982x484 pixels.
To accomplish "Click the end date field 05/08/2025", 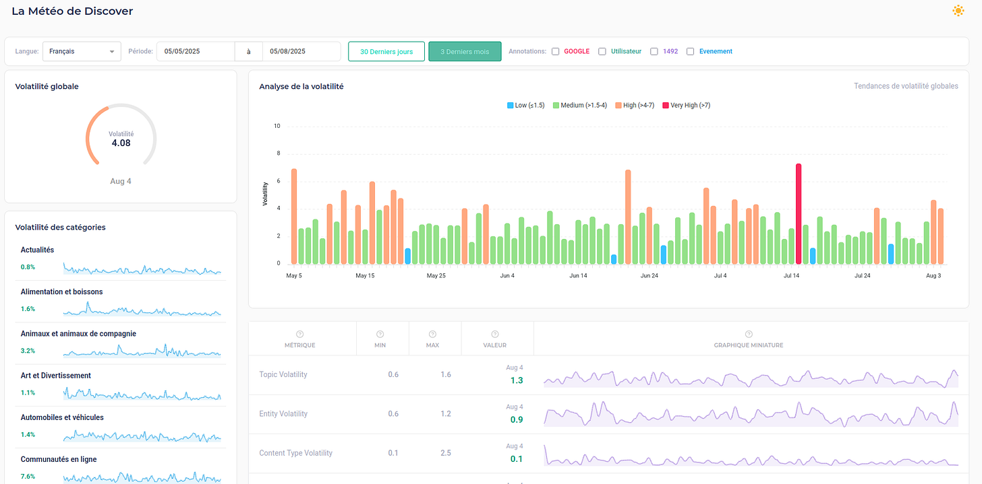I will [x=301, y=51].
